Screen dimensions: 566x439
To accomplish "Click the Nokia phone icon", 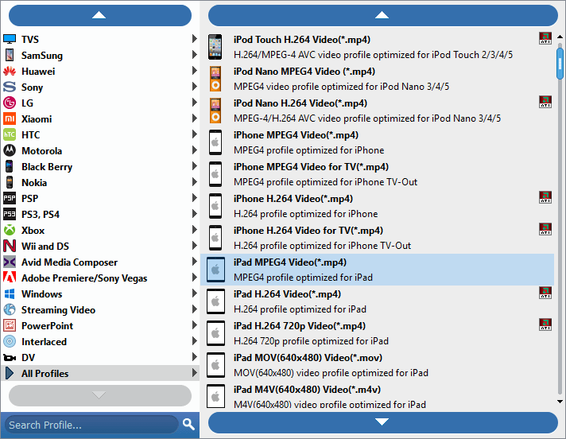I will click(x=10, y=182).
